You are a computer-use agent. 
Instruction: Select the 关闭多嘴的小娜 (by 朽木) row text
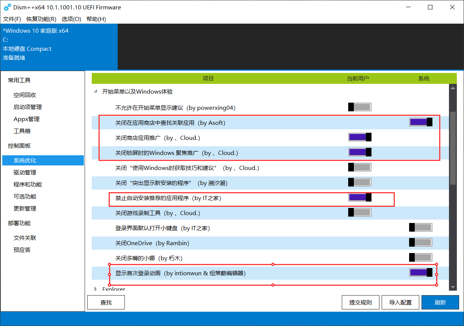(149, 258)
